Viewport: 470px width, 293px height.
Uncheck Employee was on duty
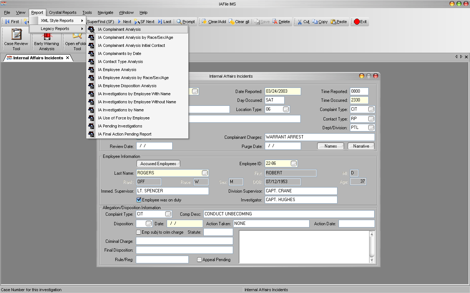pos(139,200)
